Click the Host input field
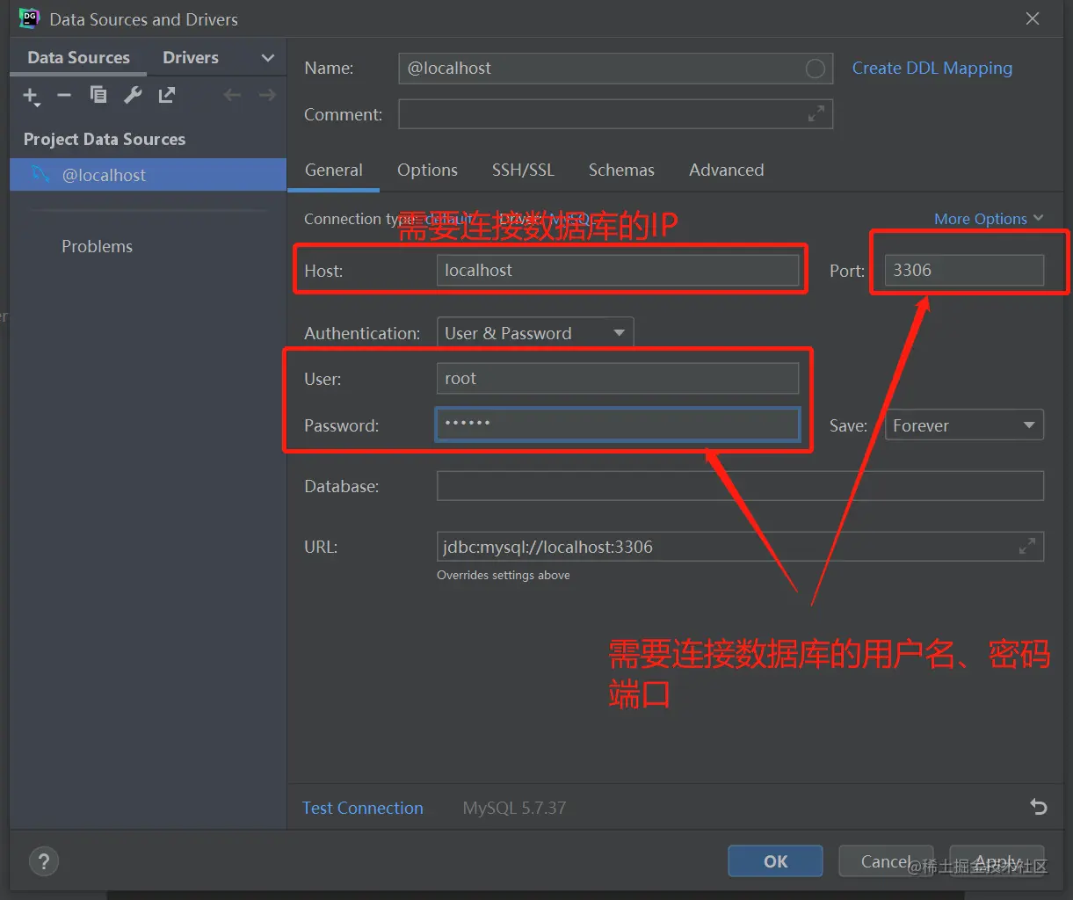This screenshot has height=900, width=1073. tap(618, 270)
